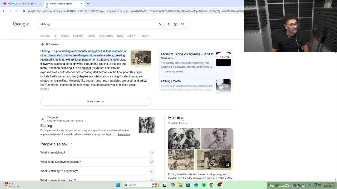
Task: Click into the etching search input field
Action: click(x=97, y=24)
